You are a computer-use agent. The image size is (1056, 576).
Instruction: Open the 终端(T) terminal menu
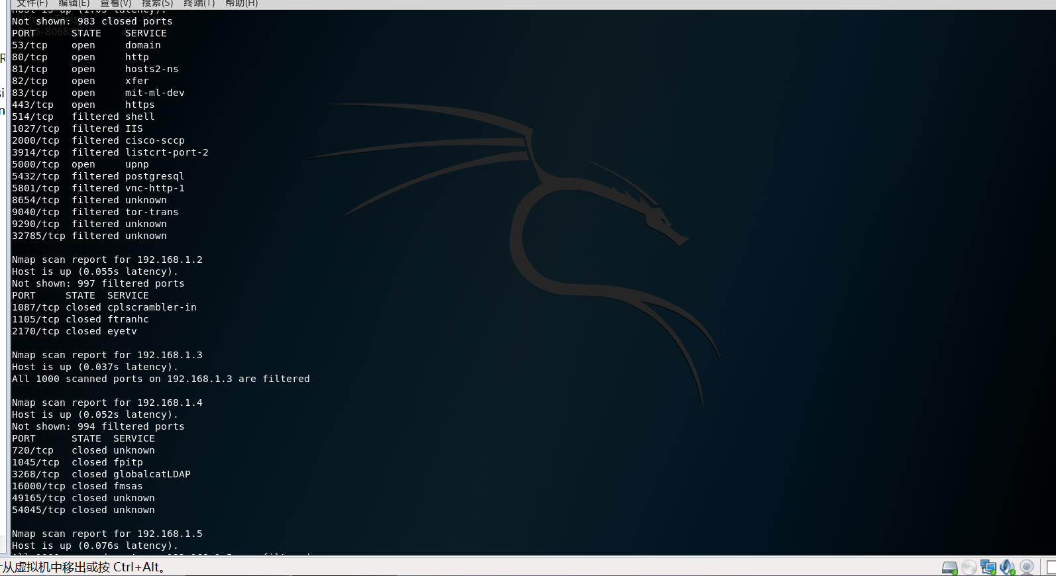point(199,3)
